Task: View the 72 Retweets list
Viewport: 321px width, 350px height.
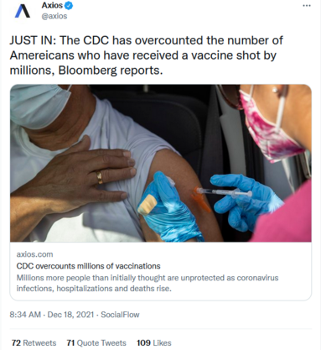Action: [x=34, y=343]
